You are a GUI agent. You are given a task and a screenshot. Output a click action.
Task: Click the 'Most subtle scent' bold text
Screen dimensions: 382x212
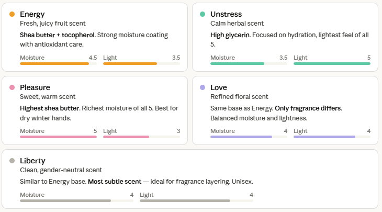click(x=114, y=182)
